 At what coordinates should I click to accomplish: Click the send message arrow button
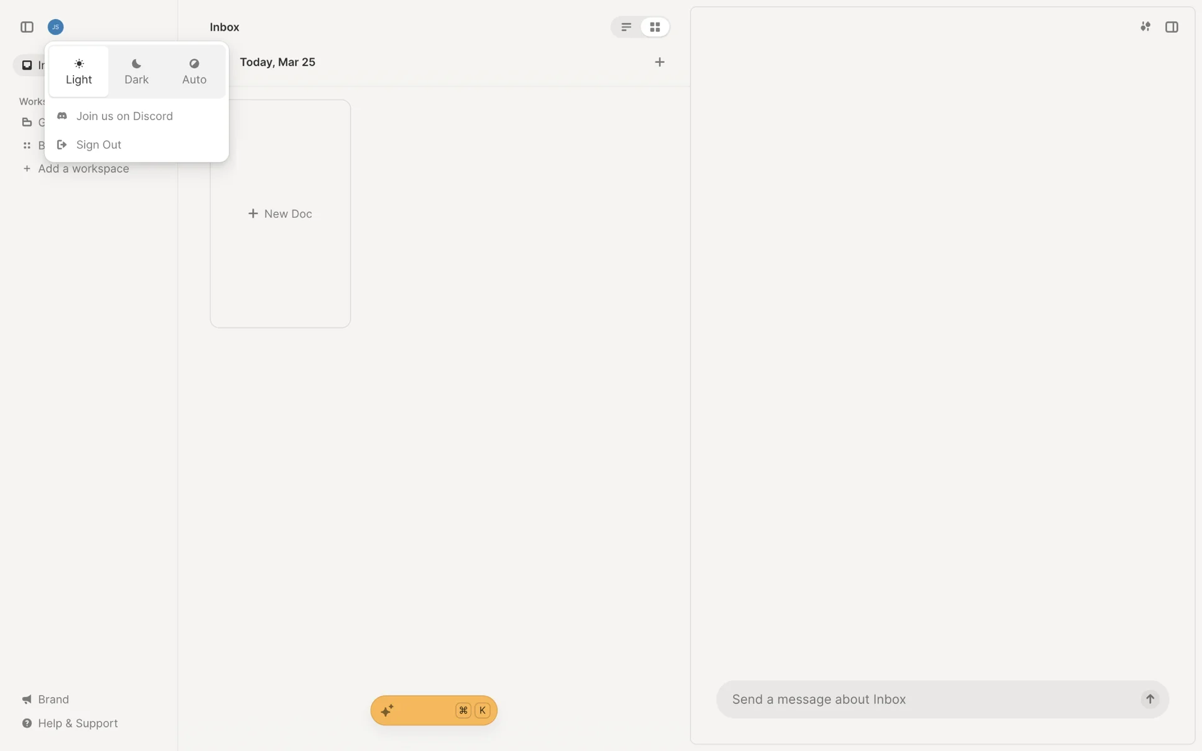point(1149,699)
